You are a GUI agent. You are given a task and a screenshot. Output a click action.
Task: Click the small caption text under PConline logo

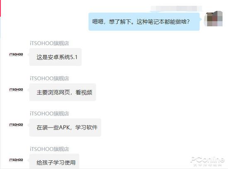point(208,165)
